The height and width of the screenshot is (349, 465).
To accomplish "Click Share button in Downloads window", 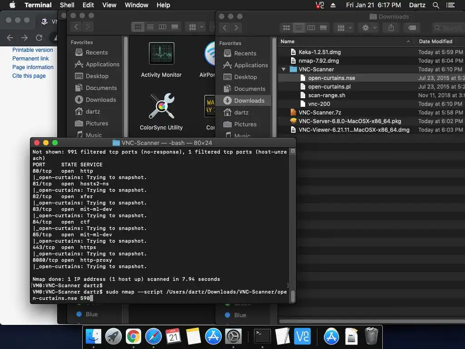I will pos(391,28).
